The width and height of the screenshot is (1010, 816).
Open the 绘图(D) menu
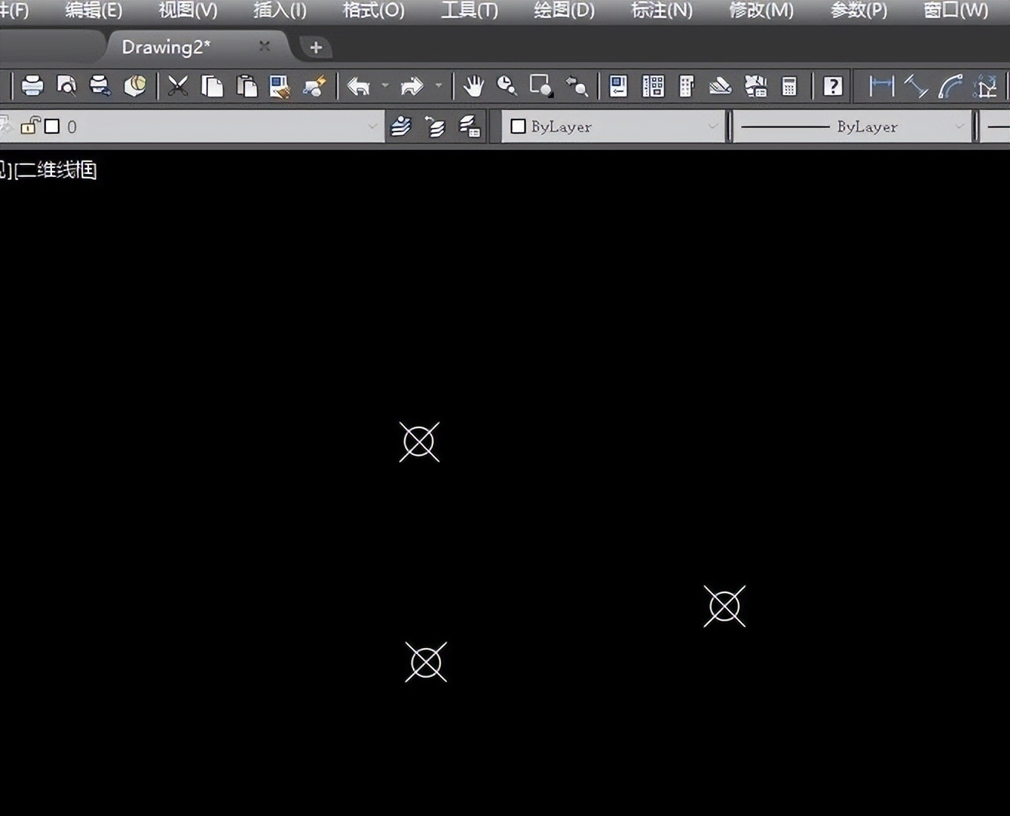tap(564, 10)
